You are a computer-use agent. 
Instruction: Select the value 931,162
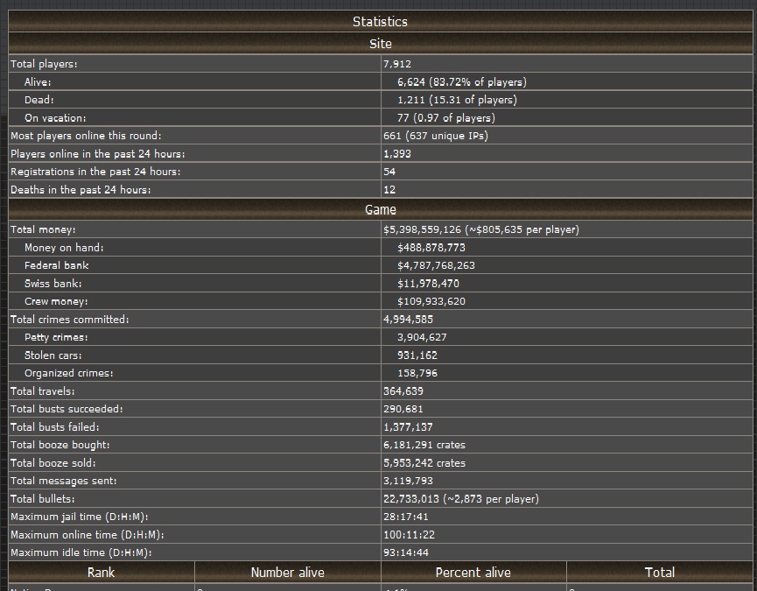[x=417, y=355]
